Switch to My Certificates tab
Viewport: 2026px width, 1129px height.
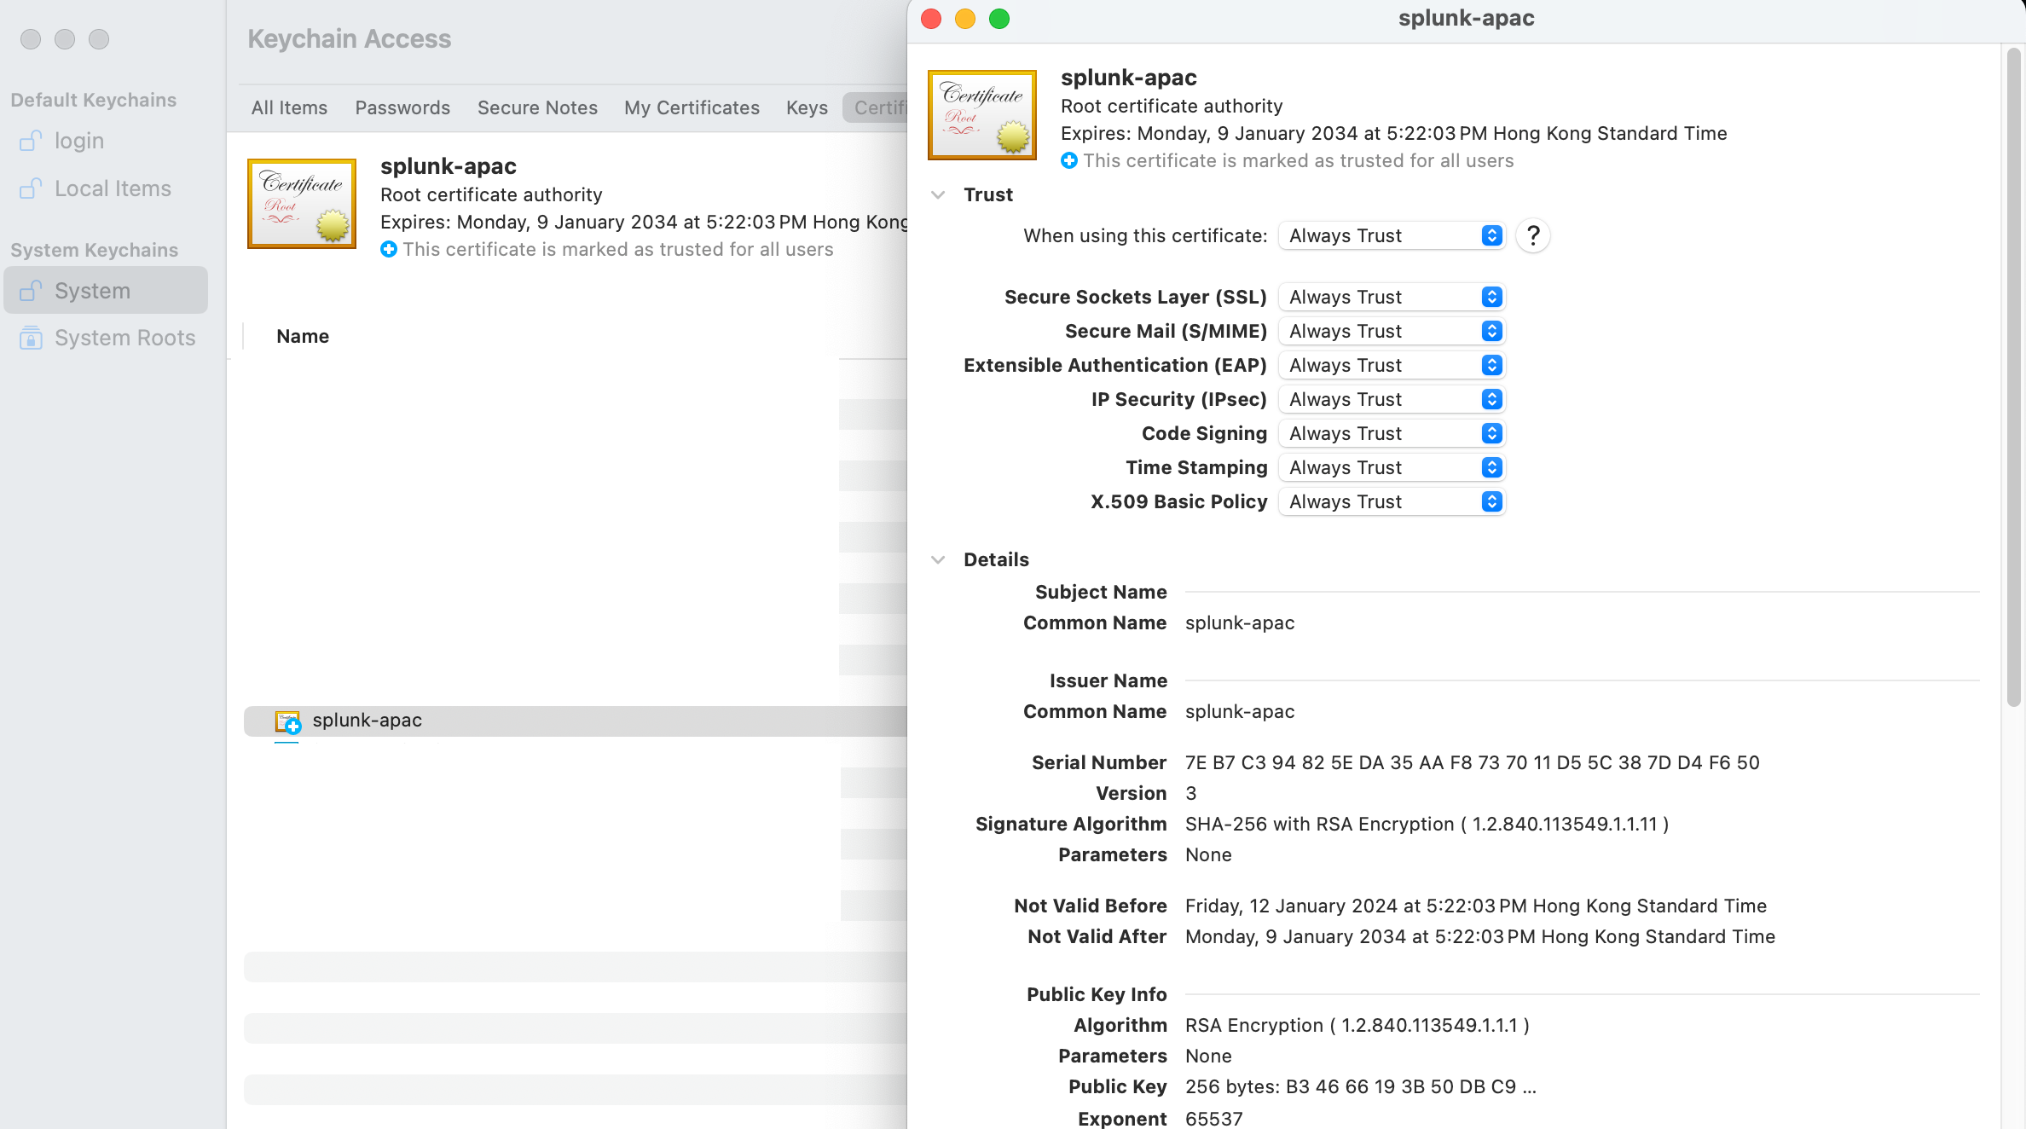coord(692,107)
